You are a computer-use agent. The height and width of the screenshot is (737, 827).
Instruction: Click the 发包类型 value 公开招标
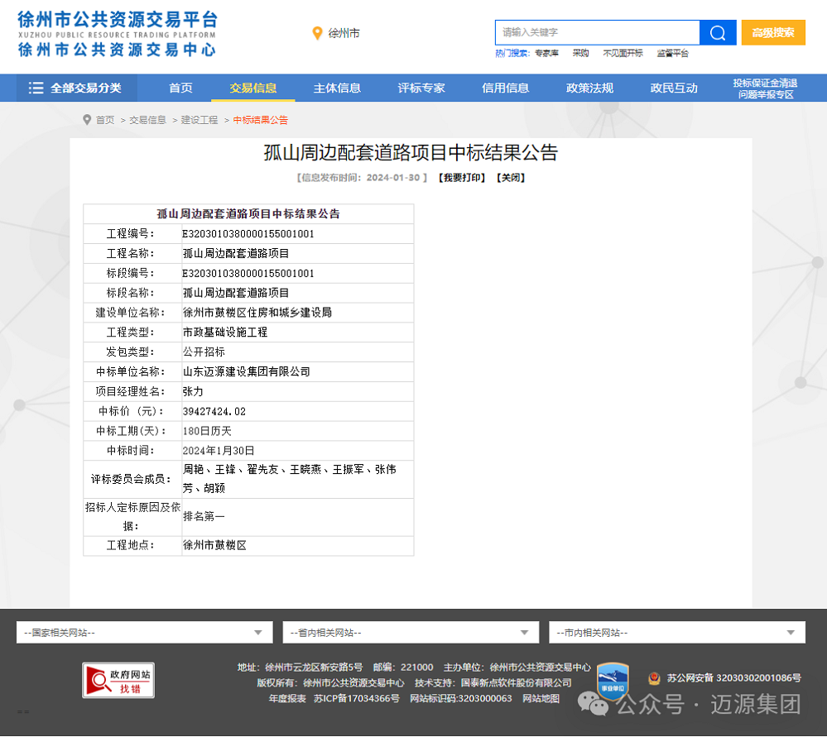coord(204,352)
